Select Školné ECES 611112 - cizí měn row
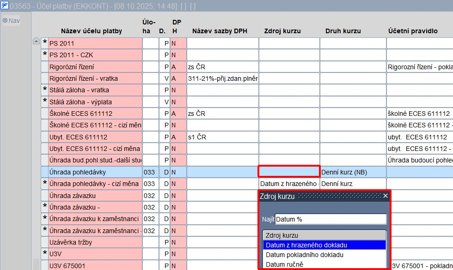Screen dimensions: 453x270 click(x=95, y=125)
